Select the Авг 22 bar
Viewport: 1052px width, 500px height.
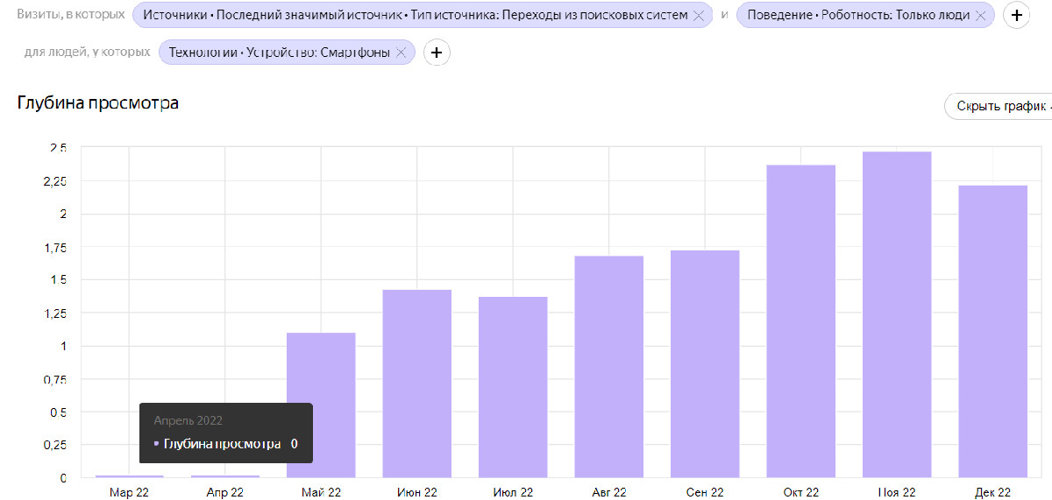[609, 367]
